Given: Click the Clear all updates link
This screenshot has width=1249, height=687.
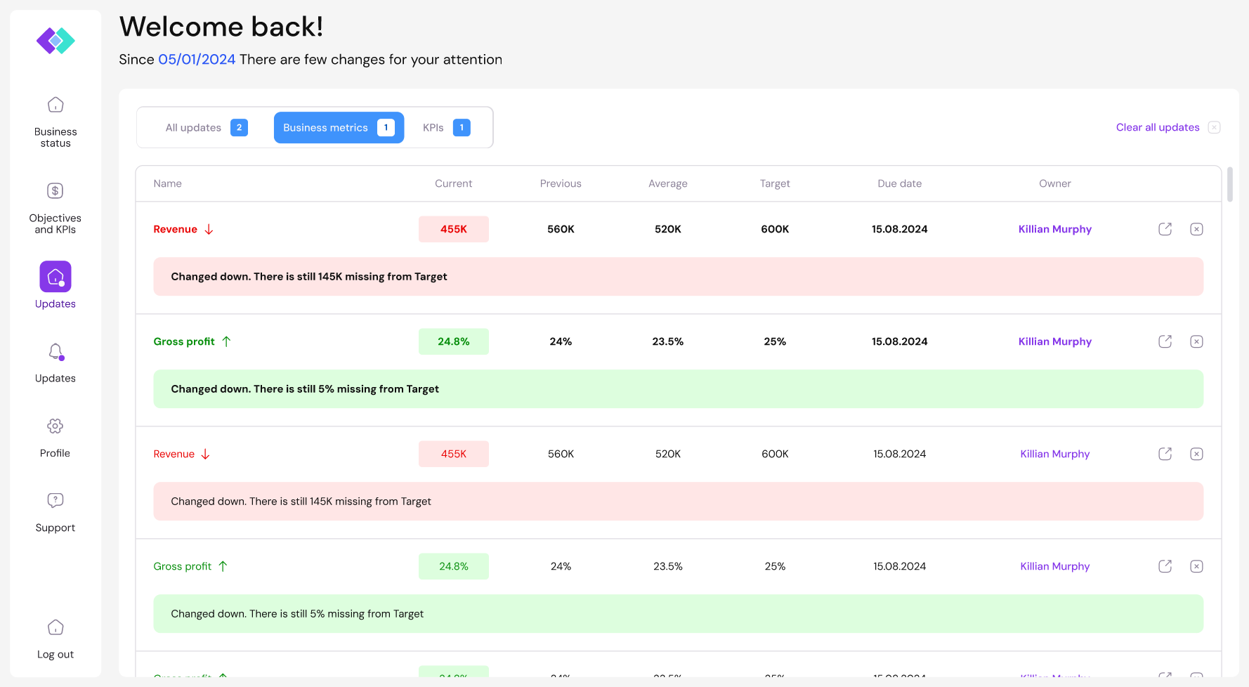Looking at the screenshot, I should click(x=1157, y=127).
